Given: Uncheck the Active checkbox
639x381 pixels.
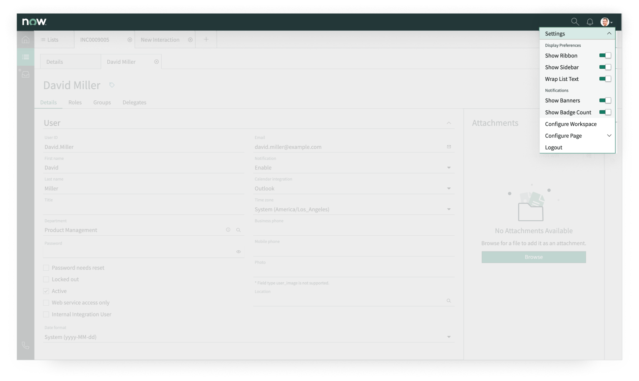Looking at the screenshot, I should [x=46, y=291].
